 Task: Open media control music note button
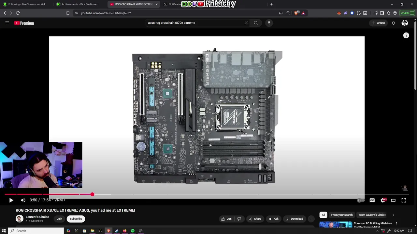(x=376, y=13)
